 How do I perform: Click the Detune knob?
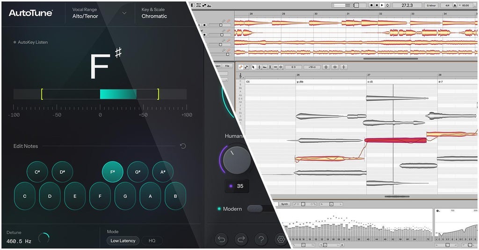point(44,237)
